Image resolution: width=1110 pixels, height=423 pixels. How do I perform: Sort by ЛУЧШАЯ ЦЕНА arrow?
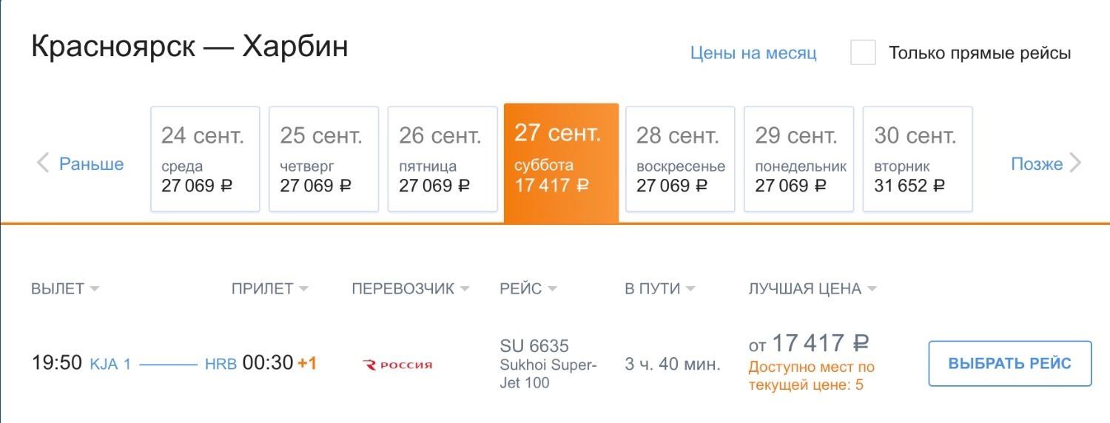872,289
